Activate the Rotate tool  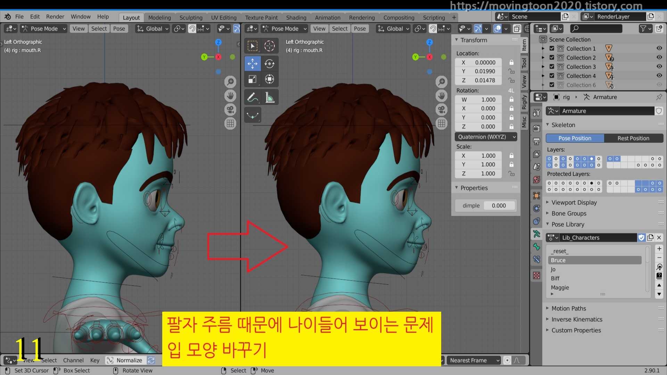click(270, 64)
